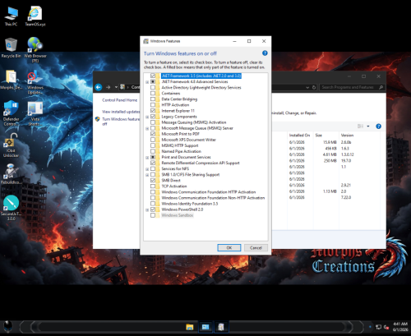This screenshot has width=411, height=336.
Task: Click the Turn Windows features on or off link
Action: coord(121,122)
